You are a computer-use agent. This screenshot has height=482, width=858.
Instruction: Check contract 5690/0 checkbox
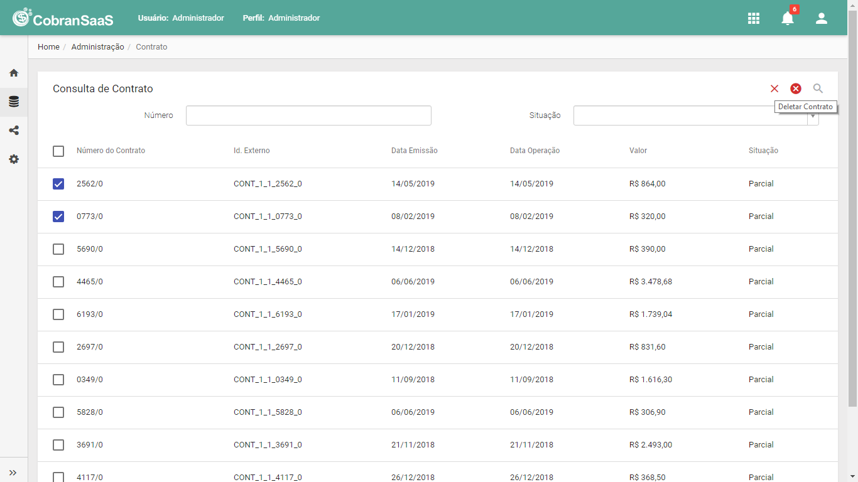[x=58, y=249]
